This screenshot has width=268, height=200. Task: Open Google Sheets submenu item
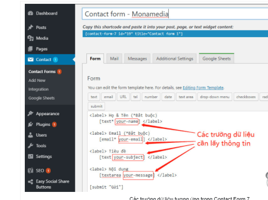(x=41, y=98)
